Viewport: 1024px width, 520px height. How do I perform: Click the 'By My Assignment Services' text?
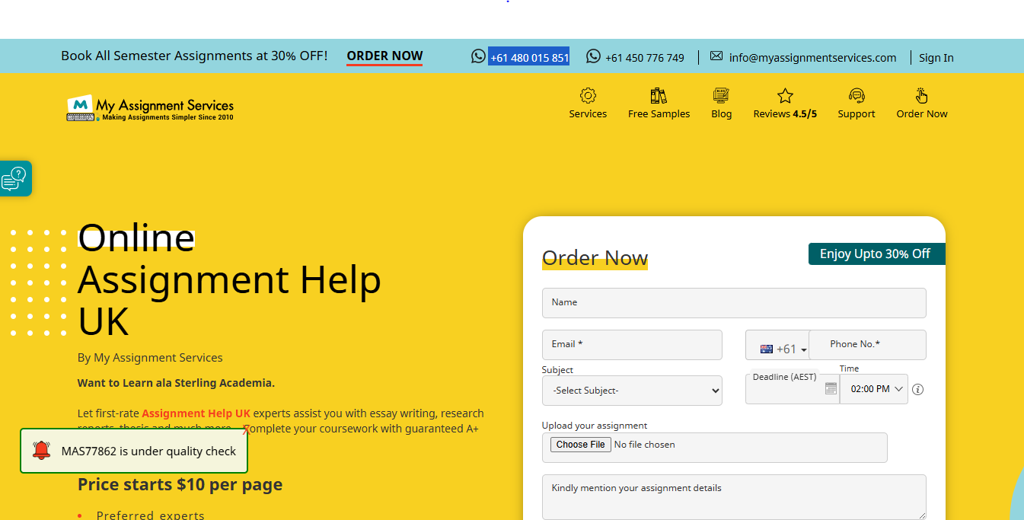[150, 358]
